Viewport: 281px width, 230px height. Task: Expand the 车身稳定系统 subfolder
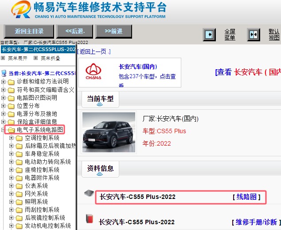pyautogui.click(x=11, y=154)
